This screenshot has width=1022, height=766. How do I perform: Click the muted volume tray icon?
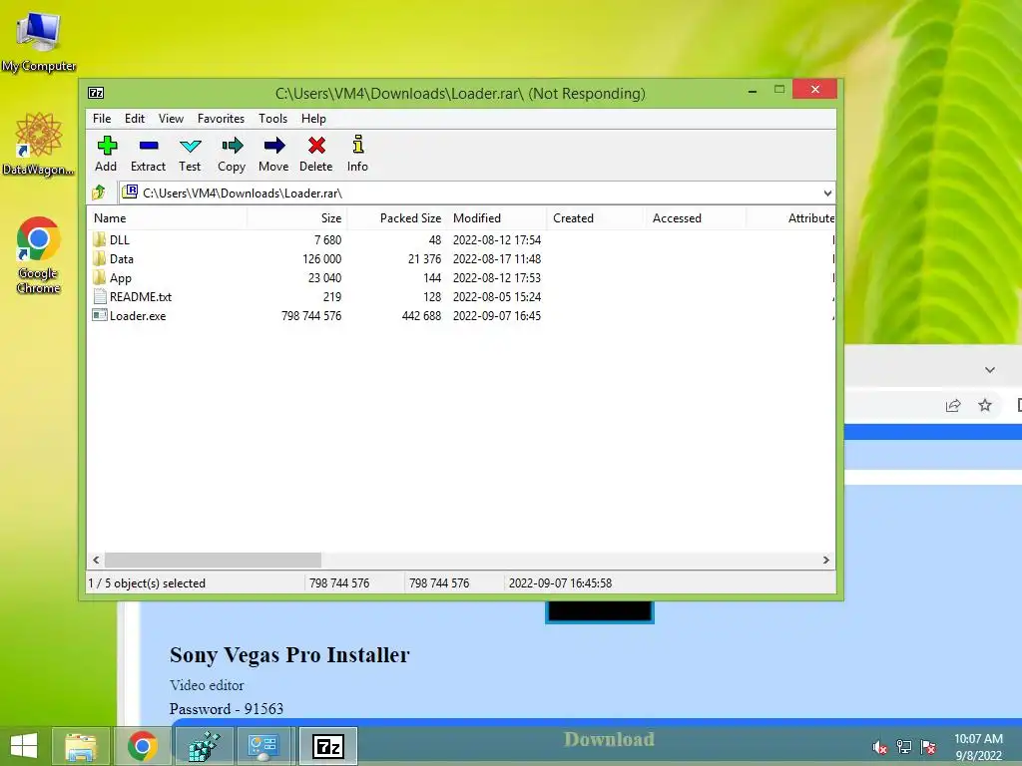(x=880, y=747)
